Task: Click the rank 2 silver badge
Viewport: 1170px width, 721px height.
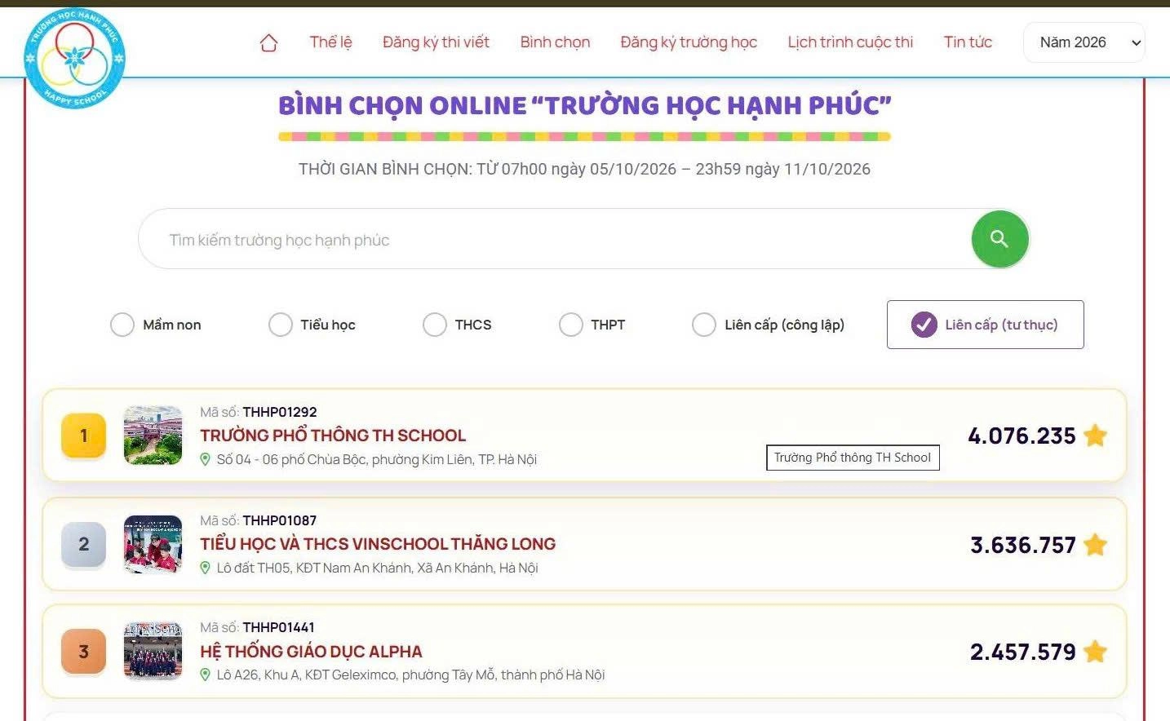Action: coord(83,544)
